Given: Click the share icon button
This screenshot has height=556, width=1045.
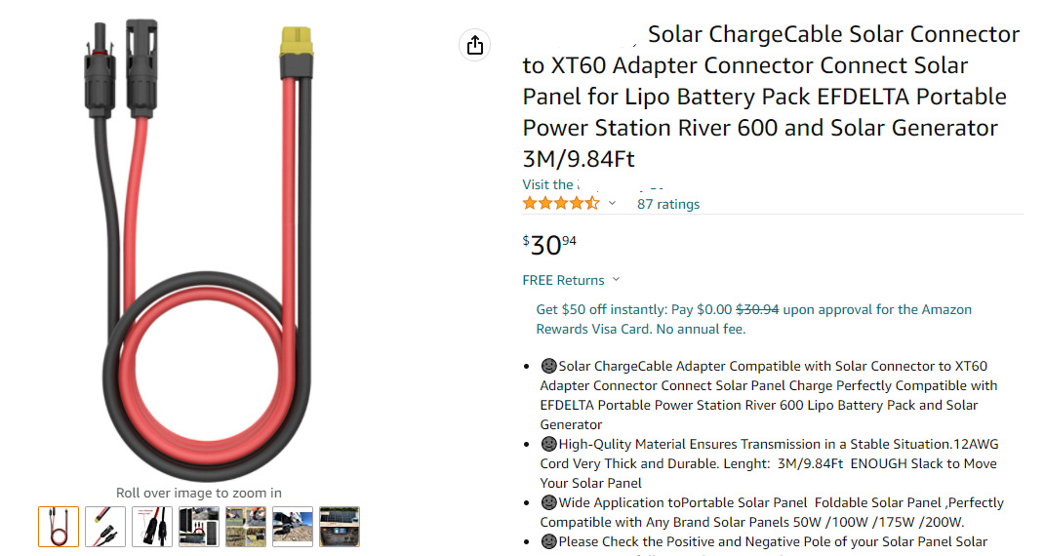Looking at the screenshot, I should click(x=474, y=45).
